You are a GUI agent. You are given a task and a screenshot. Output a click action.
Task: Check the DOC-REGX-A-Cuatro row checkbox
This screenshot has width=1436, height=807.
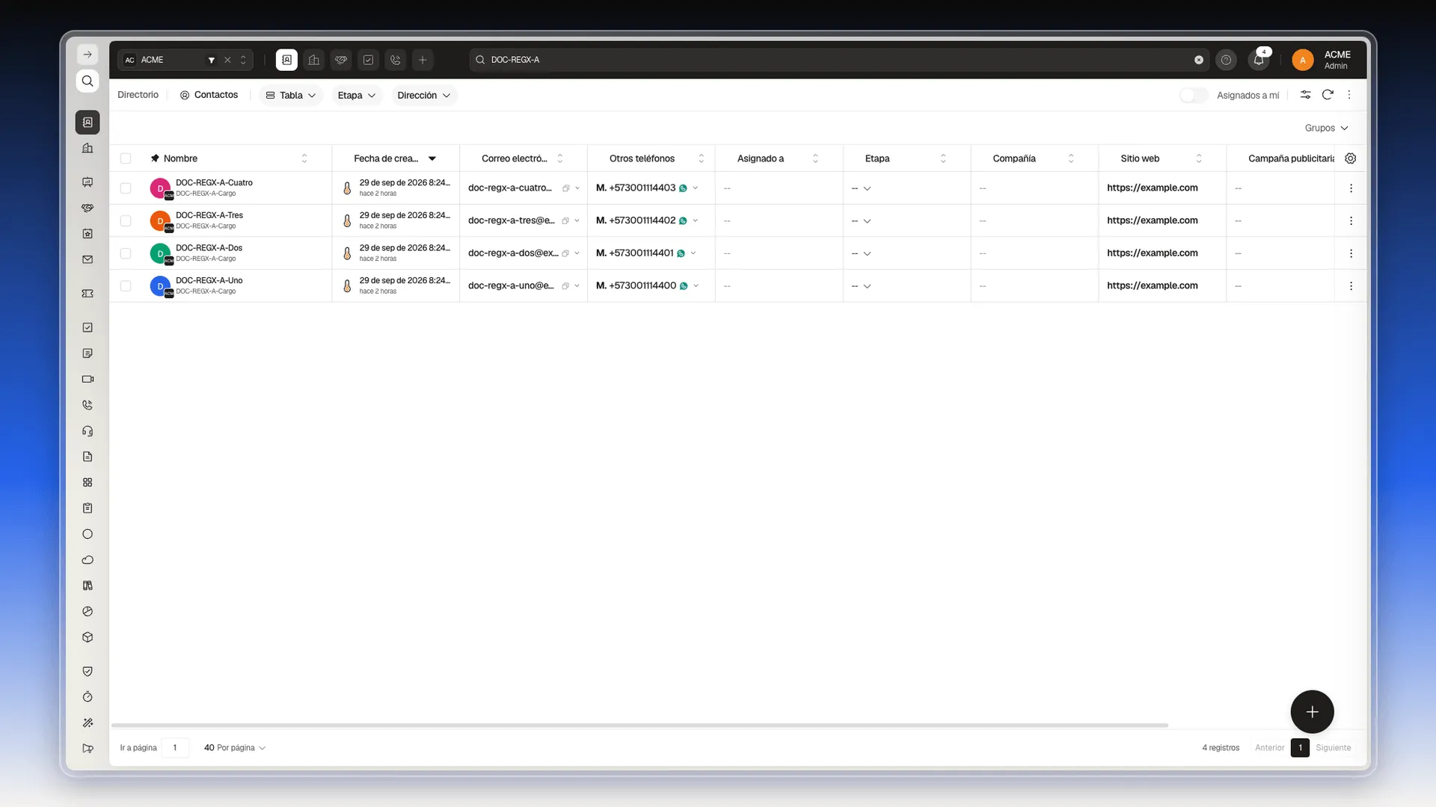(x=126, y=188)
